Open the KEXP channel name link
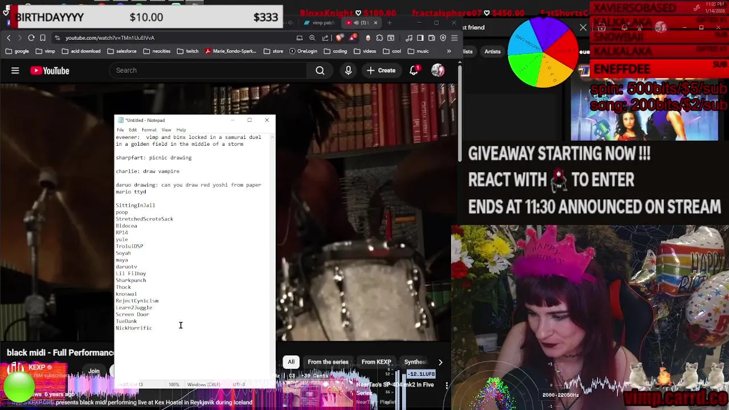Viewport: 729px width, 410px height. coord(36,367)
